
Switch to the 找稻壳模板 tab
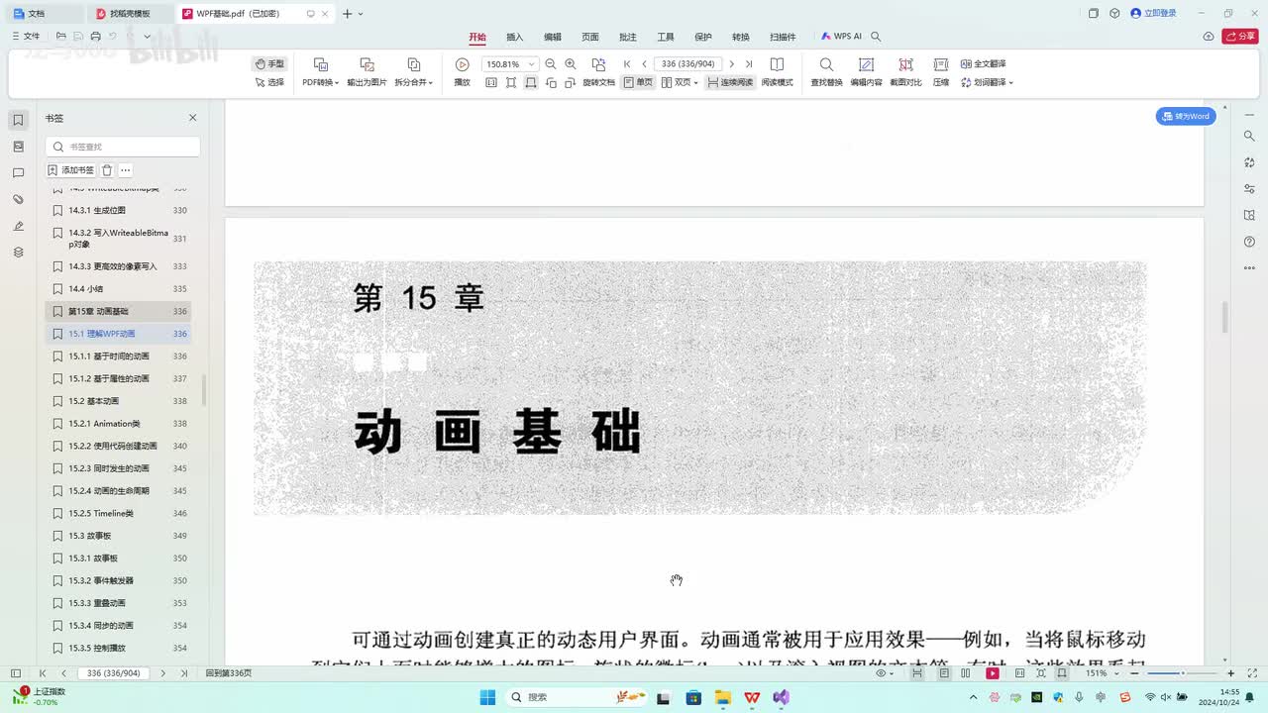(130, 14)
